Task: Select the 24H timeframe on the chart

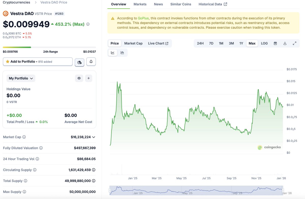Action: (200, 43)
